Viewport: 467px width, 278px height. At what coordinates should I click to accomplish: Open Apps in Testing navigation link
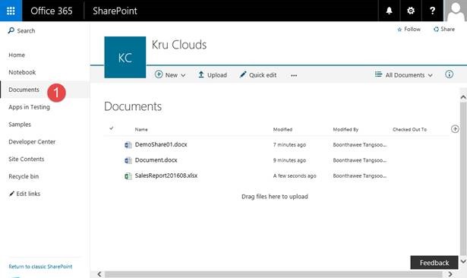click(29, 107)
